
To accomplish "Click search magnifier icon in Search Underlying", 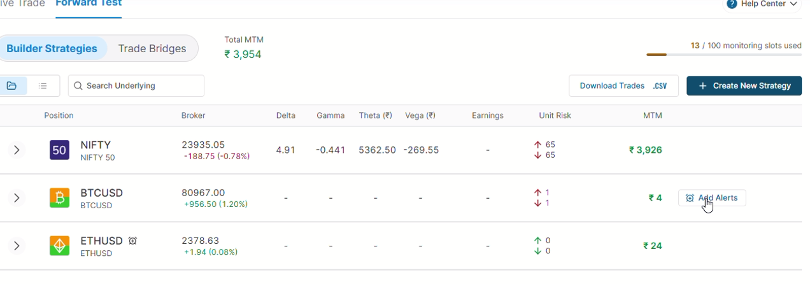I will [78, 85].
